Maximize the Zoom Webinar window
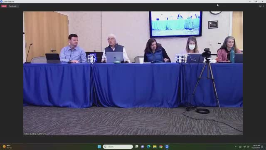 256,1
